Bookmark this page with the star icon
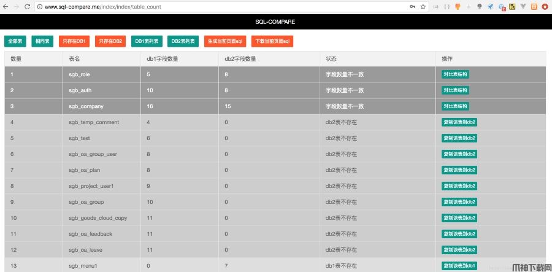Screen dimensions: 552x272 [x=423, y=6]
